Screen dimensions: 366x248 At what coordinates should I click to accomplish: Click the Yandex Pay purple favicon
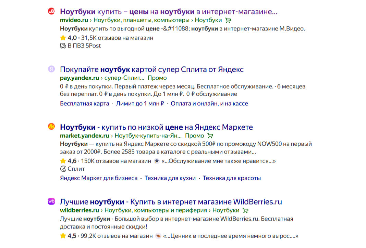[x=51, y=69]
